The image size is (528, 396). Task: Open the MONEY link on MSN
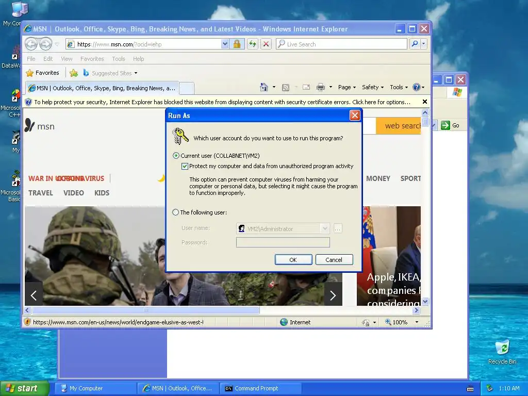tap(378, 178)
